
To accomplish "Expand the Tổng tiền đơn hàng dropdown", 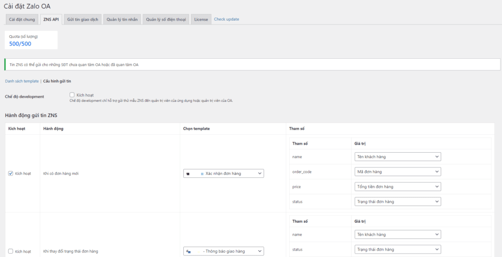I will (x=397, y=187).
